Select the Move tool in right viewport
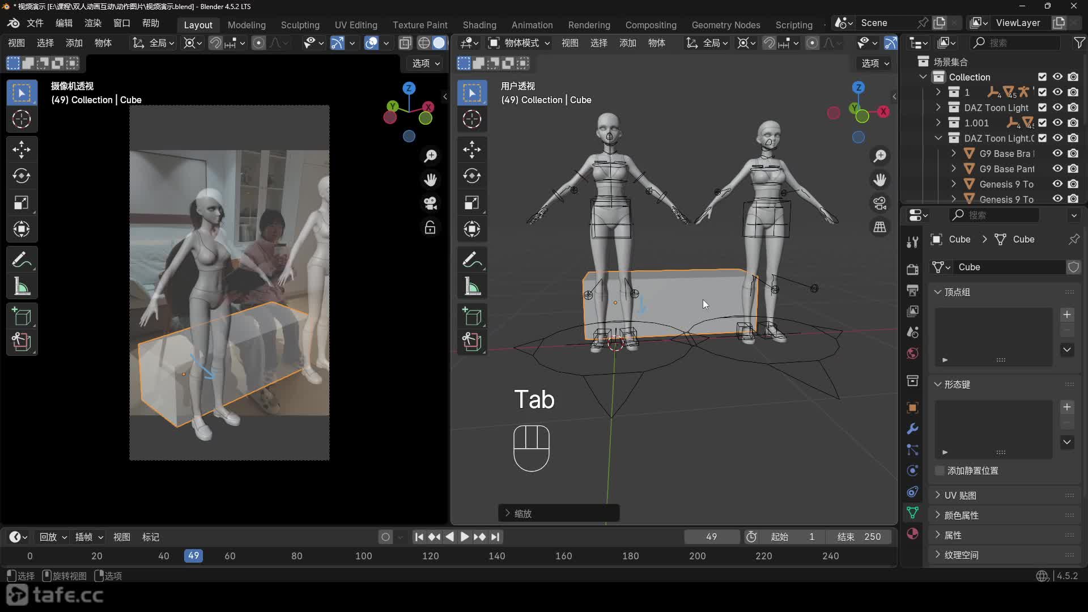1088x612 pixels. (472, 150)
